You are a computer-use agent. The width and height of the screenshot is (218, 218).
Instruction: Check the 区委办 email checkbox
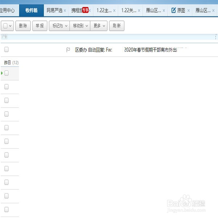click(7, 49)
